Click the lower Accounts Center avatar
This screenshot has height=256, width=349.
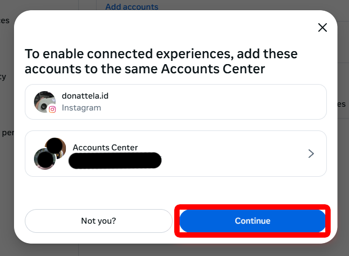point(44,159)
